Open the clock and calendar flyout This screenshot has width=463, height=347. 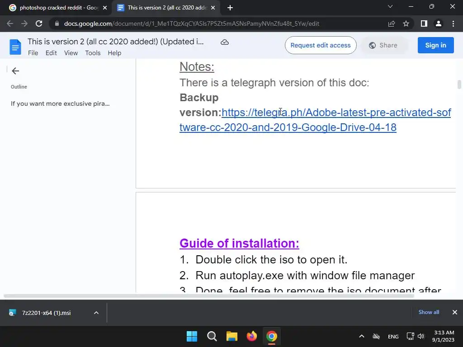click(444, 336)
